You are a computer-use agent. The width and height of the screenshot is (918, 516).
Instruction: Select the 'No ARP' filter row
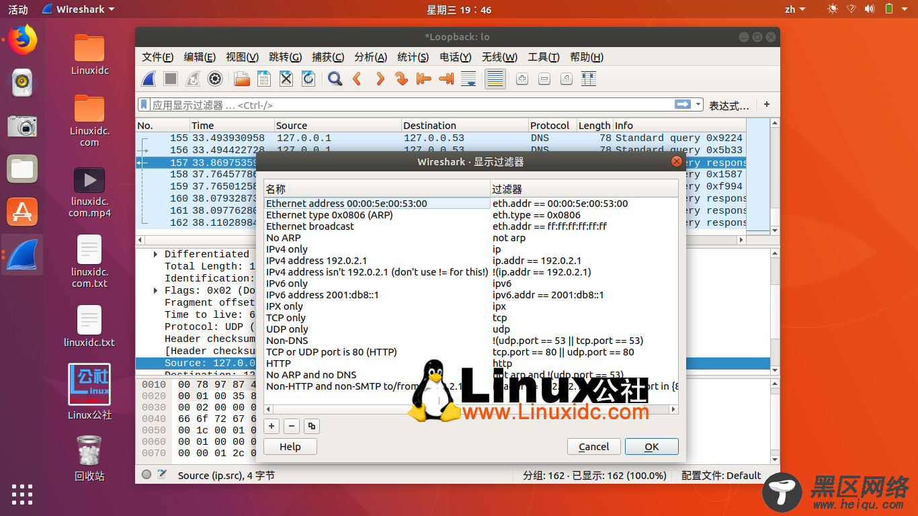click(x=471, y=238)
